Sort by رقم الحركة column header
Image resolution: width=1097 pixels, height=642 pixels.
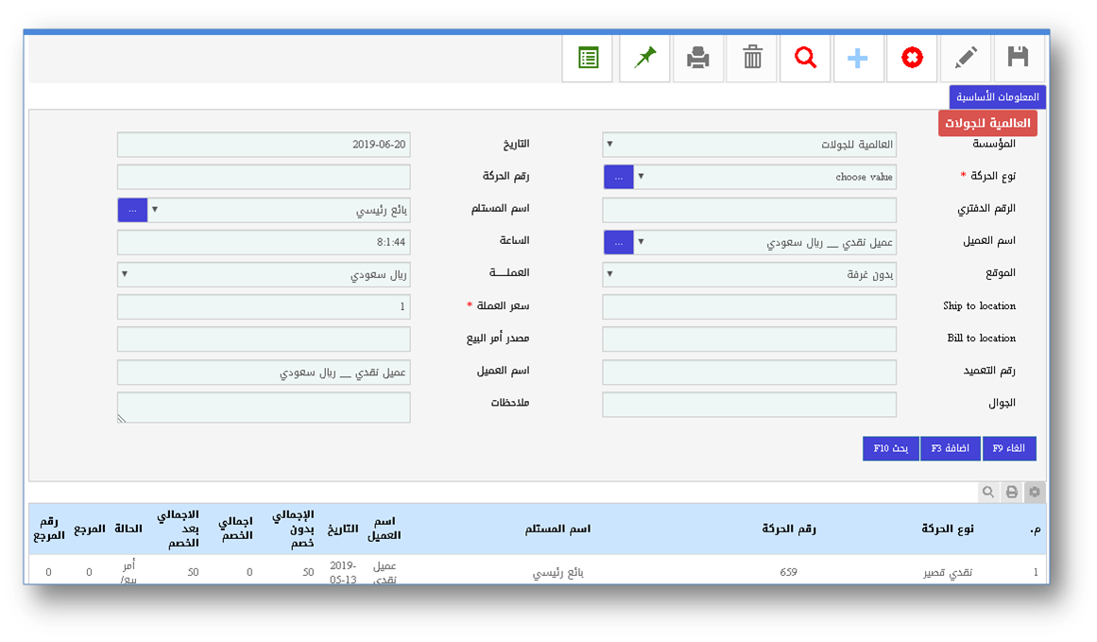(788, 529)
